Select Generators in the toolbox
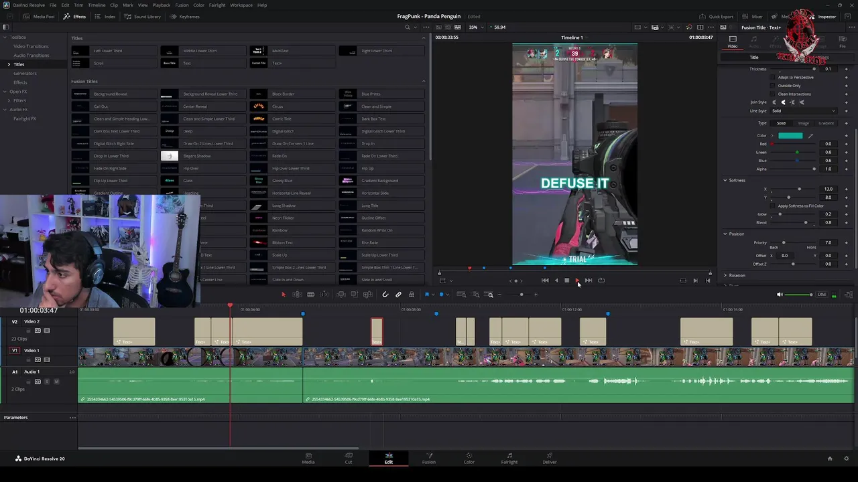Image resolution: width=858 pixels, height=482 pixels. coord(25,73)
